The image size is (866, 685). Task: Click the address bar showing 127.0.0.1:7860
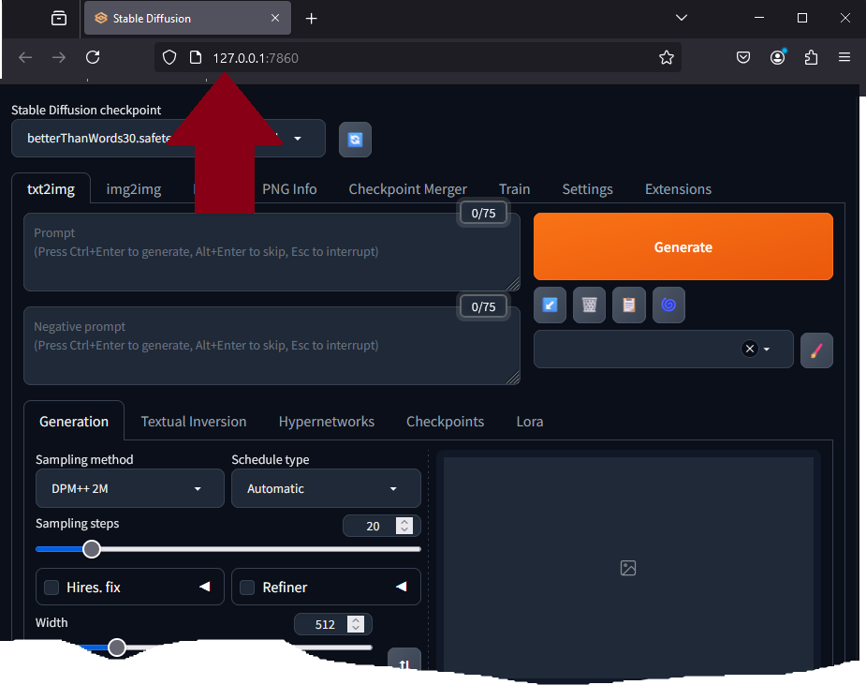click(x=417, y=57)
